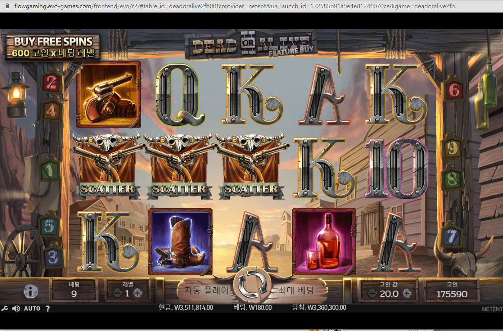
Task: Click the whiskey bottle symbol
Action: [324, 242]
